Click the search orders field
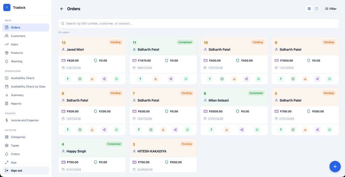Viewport: 345px width, 177px height. point(198,23)
